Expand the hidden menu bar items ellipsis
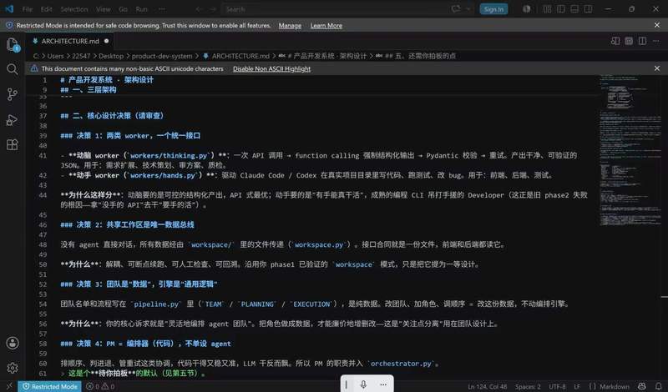 (162, 9)
